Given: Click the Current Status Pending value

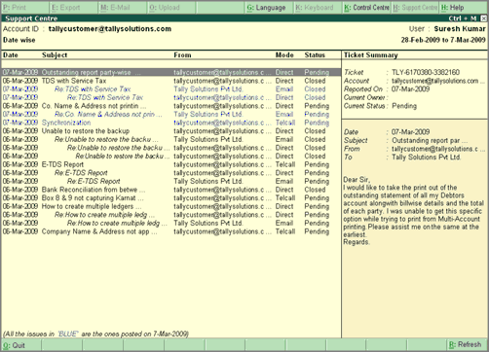Looking at the screenshot, I should (x=404, y=106).
